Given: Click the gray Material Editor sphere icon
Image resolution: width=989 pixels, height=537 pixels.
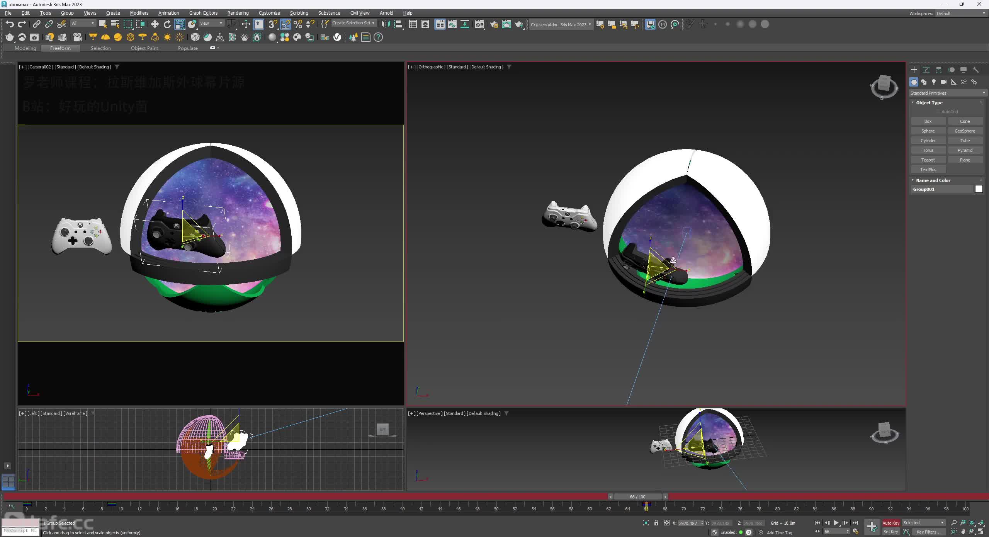Looking at the screenshot, I should (x=272, y=37).
